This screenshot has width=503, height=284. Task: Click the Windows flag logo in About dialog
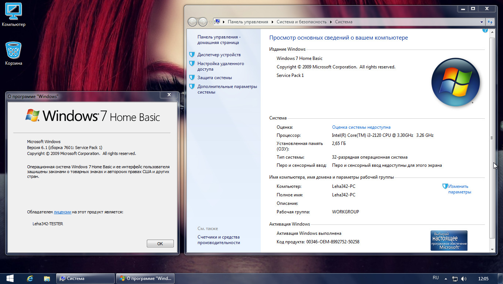pos(33,115)
